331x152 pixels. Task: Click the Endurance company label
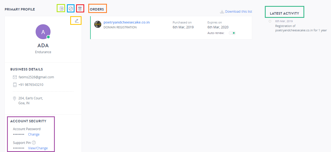(43, 52)
